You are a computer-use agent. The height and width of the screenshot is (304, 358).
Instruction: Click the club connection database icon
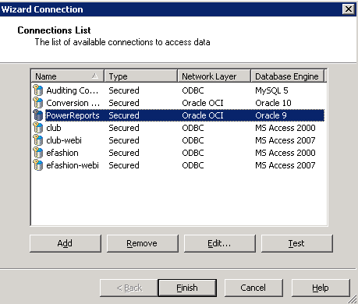pyautogui.click(x=38, y=128)
